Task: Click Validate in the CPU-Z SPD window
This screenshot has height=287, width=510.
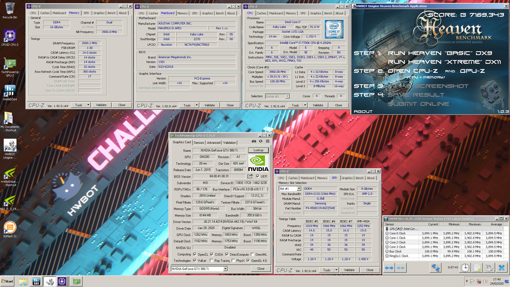Action: click(349, 270)
